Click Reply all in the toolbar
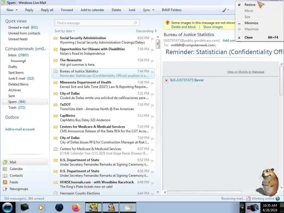 pyautogui.click(x=47, y=10)
